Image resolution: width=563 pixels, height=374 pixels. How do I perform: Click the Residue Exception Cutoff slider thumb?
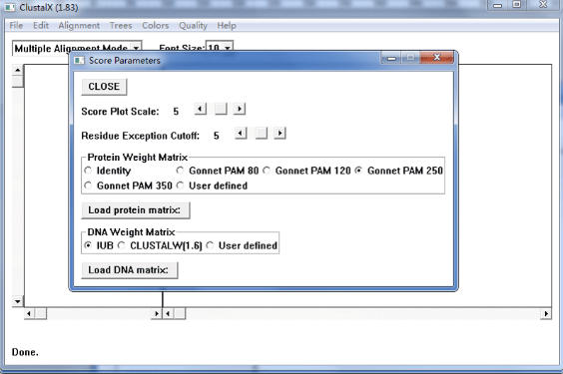(x=262, y=134)
